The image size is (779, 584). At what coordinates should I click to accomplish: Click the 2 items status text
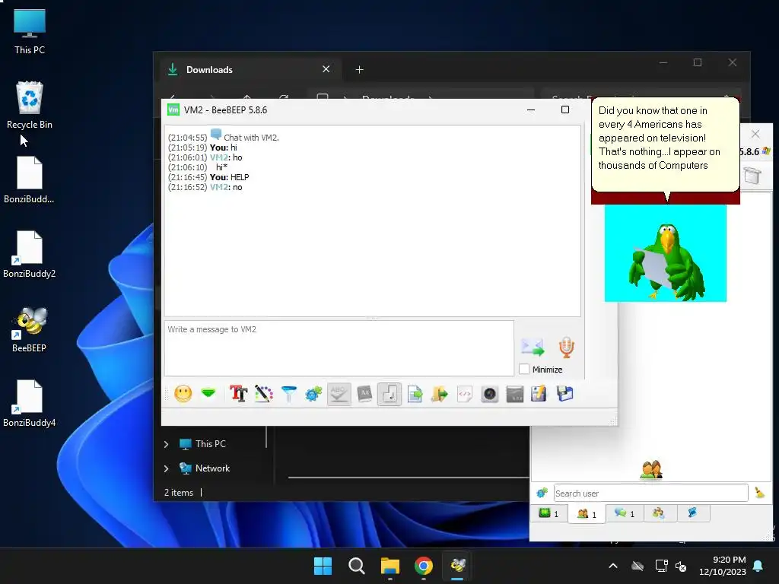pos(179,493)
